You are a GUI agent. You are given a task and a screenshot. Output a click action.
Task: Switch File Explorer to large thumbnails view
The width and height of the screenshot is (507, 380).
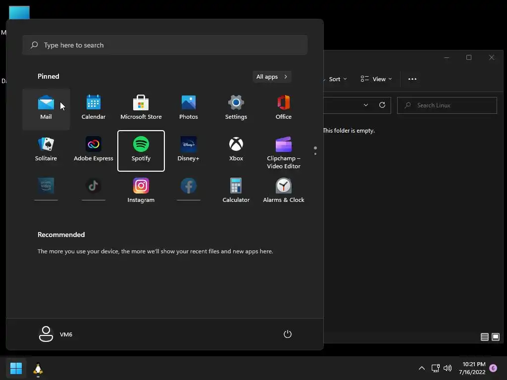click(495, 337)
